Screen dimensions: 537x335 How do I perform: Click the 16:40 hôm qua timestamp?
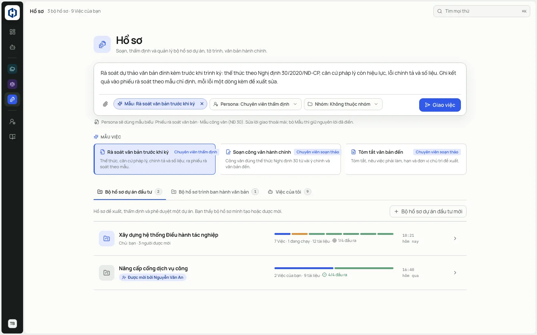(410, 273)
